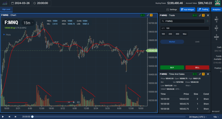Open the 24 Hours (UTC) dropdown
This screenshot has height=119, width=222.
(x=199, y=117)
